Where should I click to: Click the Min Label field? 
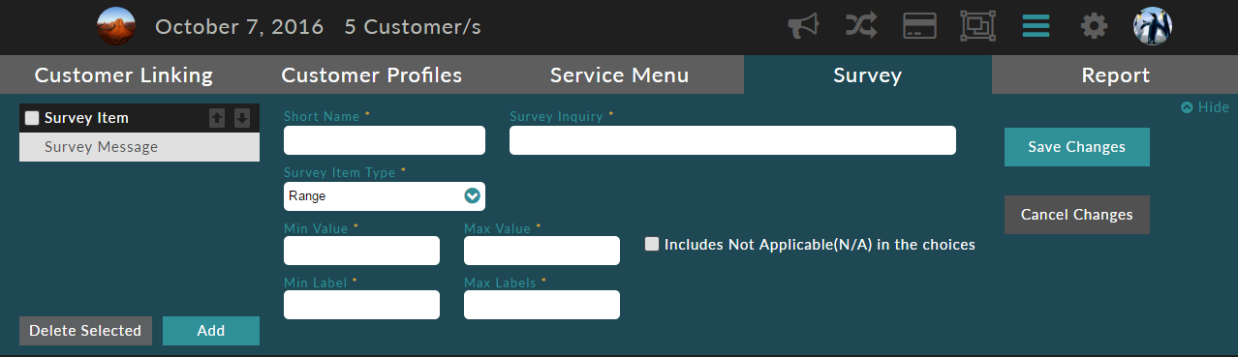tap(361, 305)
